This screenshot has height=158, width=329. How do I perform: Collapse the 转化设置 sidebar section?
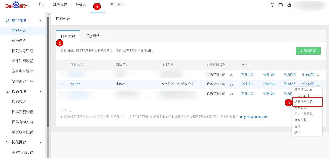click(x=40, y=143)
